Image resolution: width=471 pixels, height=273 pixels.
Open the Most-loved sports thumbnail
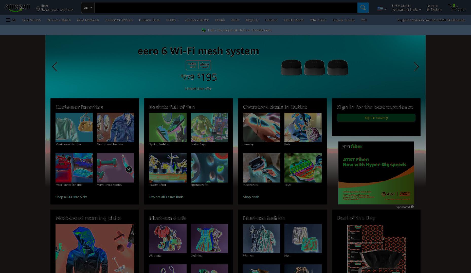[x=115, y=168]
